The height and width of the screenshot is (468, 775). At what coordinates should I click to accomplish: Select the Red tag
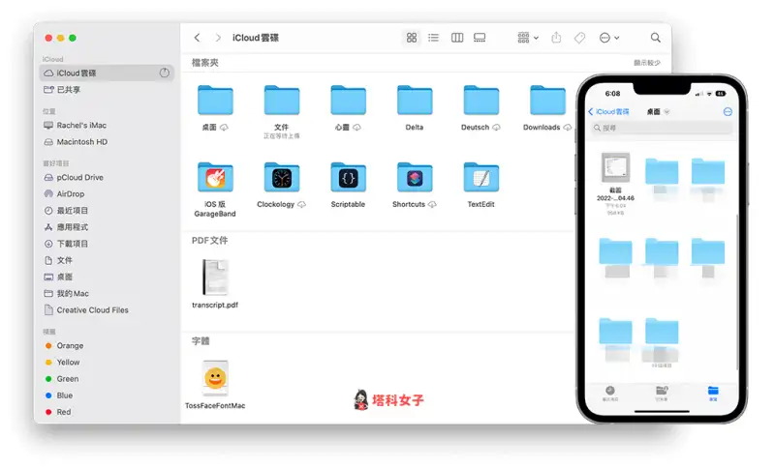(x=58, y=412)
